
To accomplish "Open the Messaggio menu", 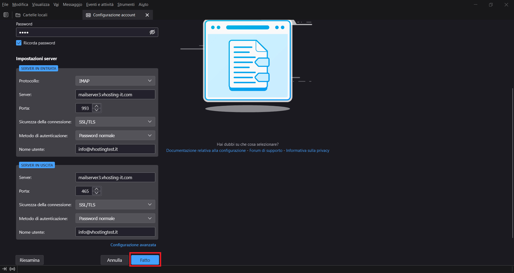I will click(x=73, y=5).
